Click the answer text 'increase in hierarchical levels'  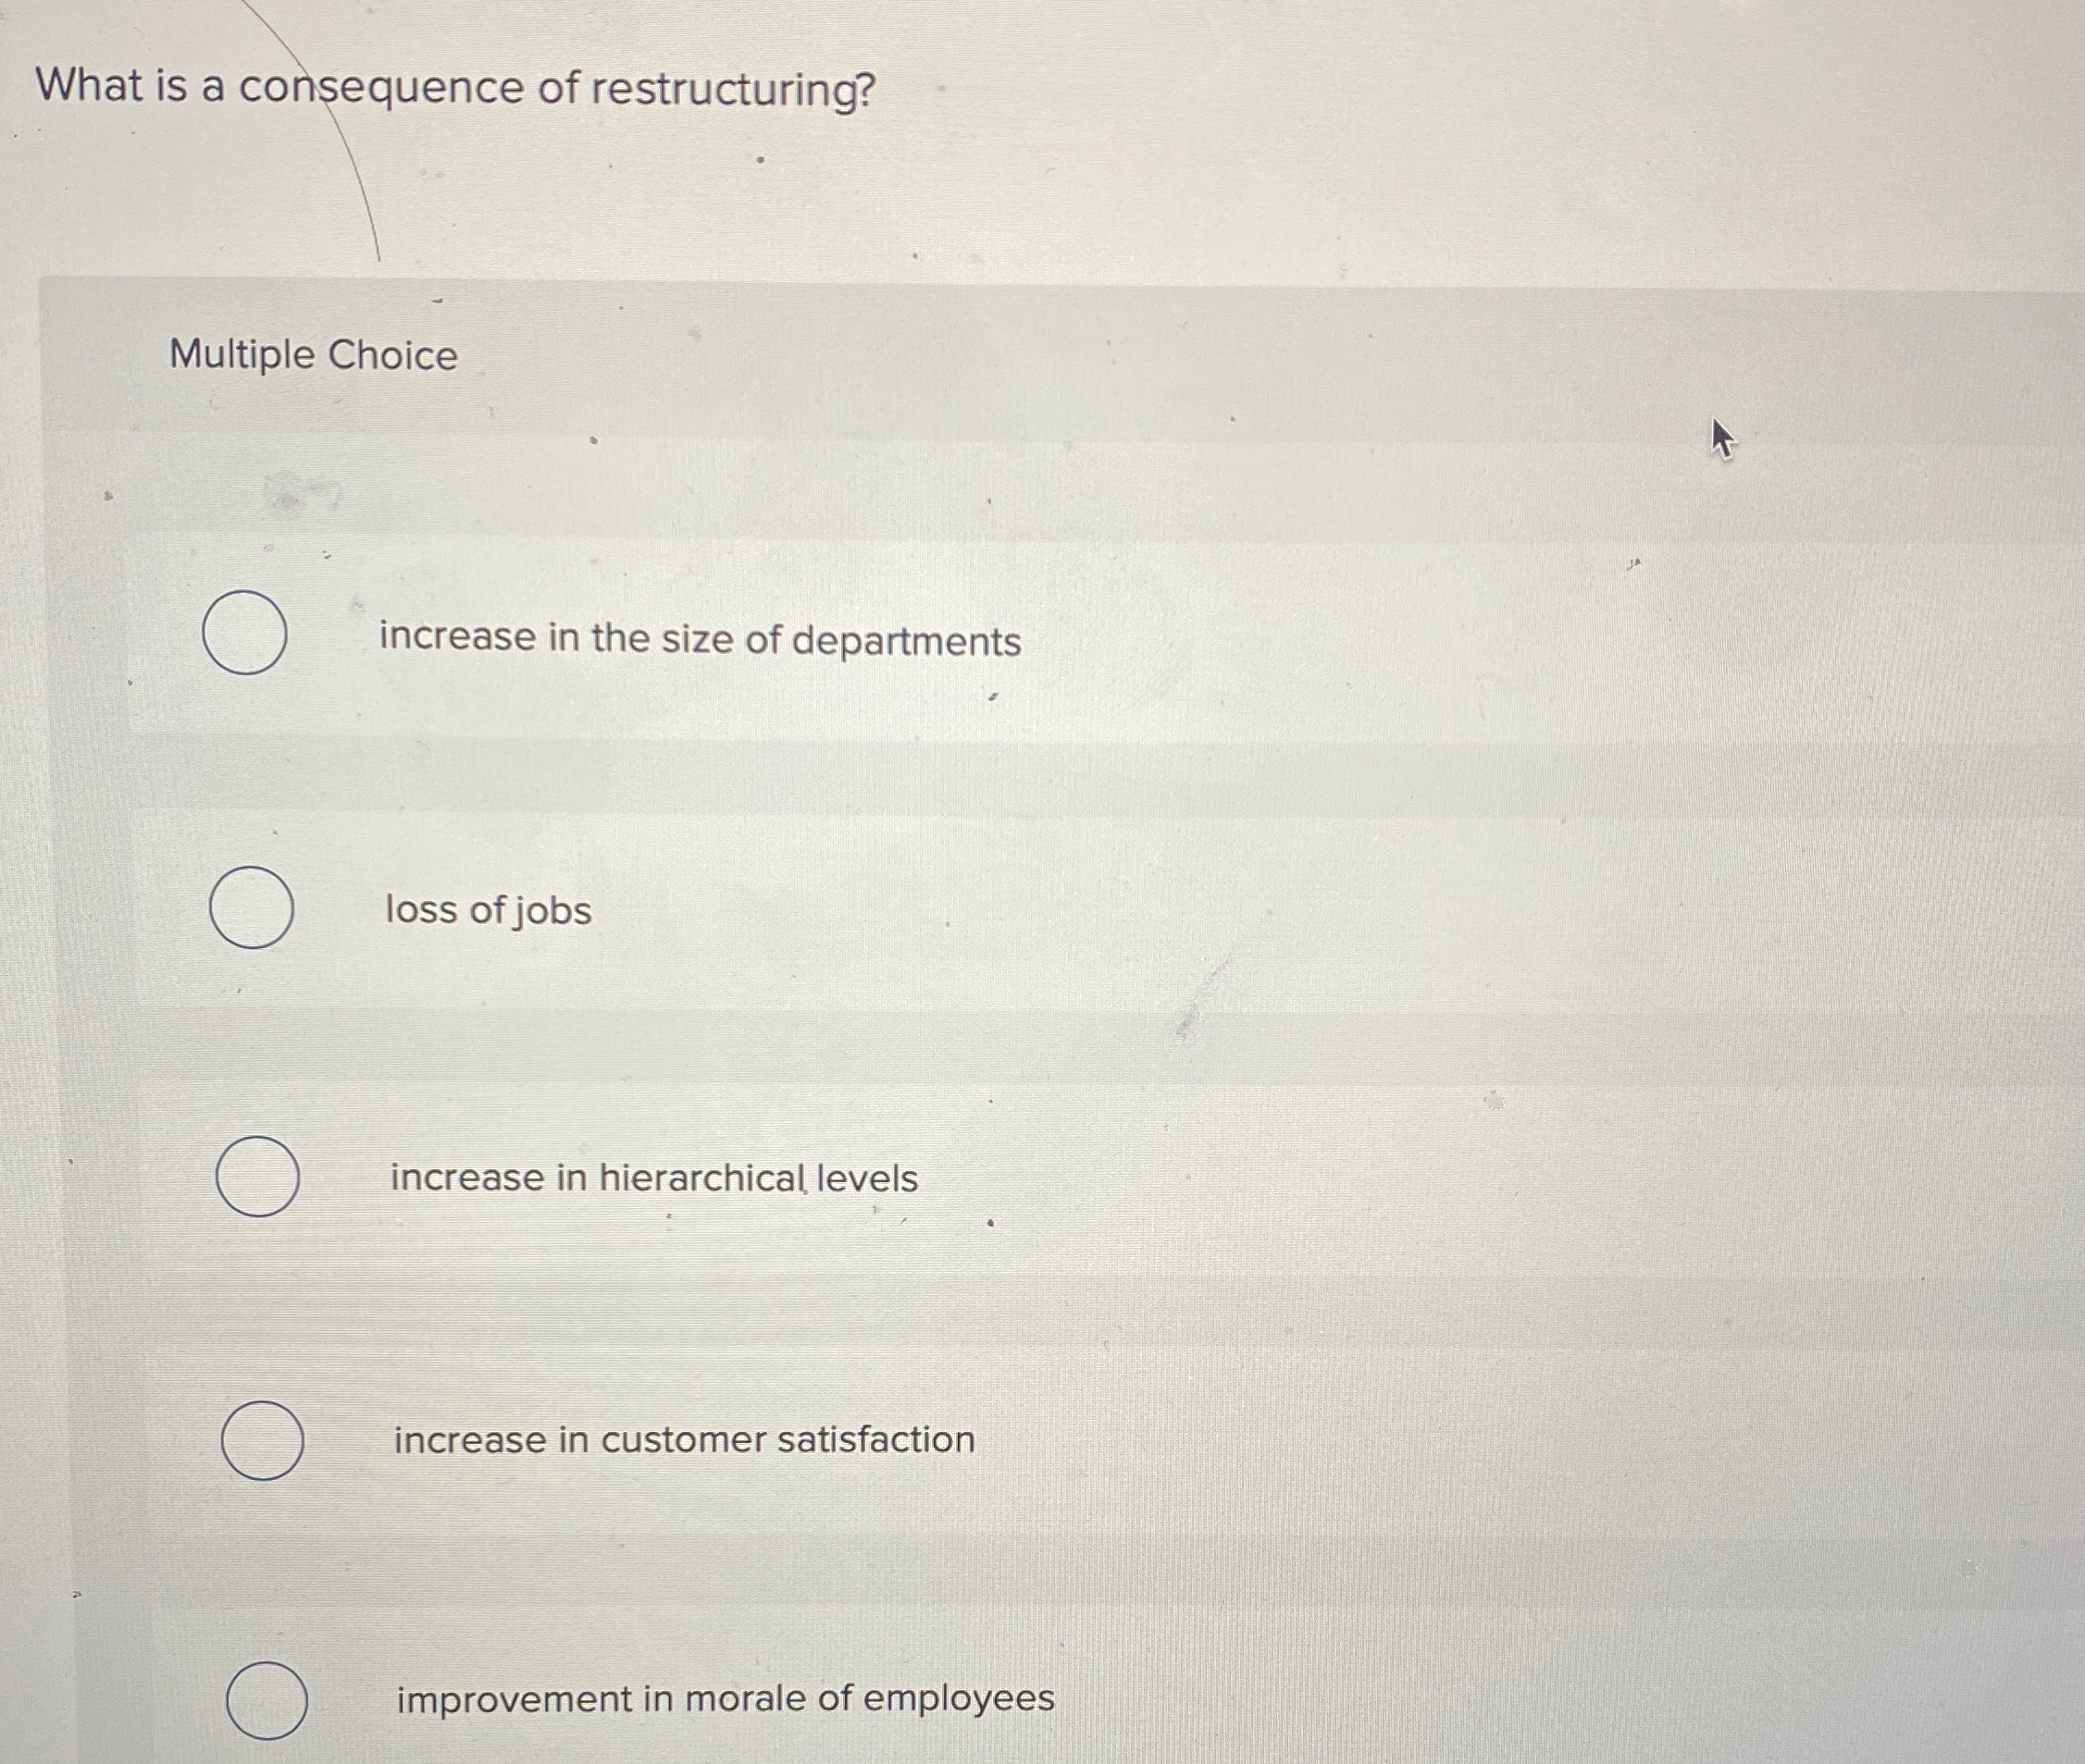[x=652, y=1179]
